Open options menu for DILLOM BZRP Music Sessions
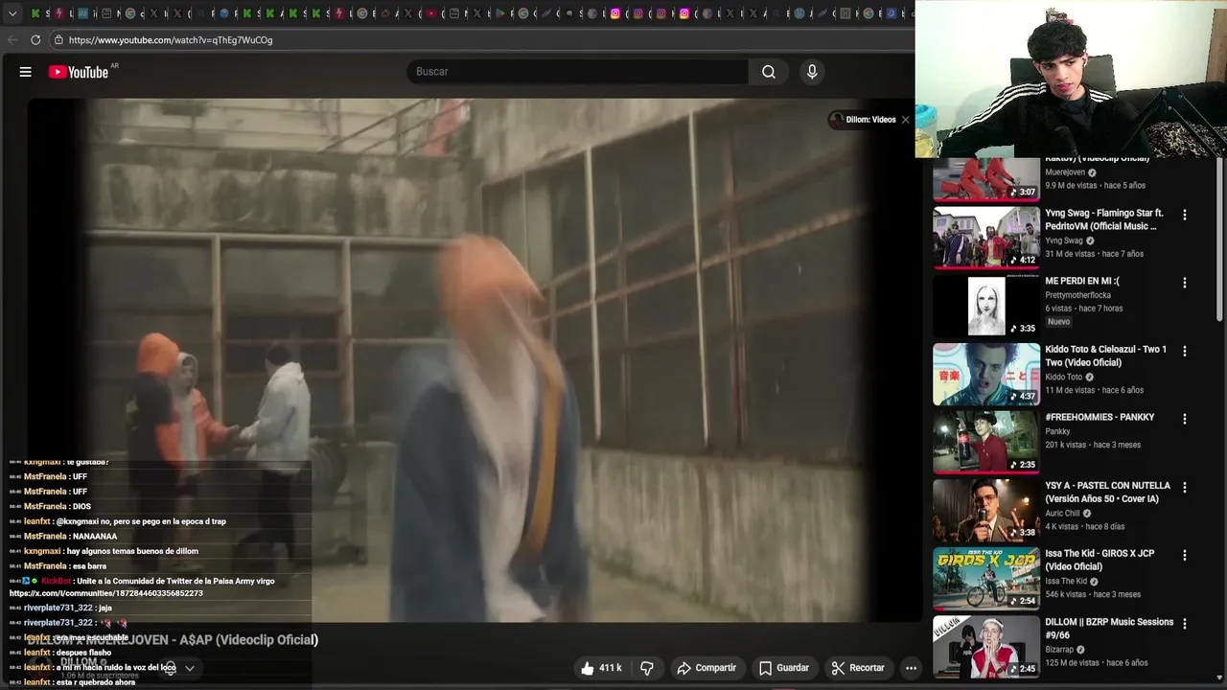The image size is (1227, 690). pyautogui.click(x=1184, y=624)
